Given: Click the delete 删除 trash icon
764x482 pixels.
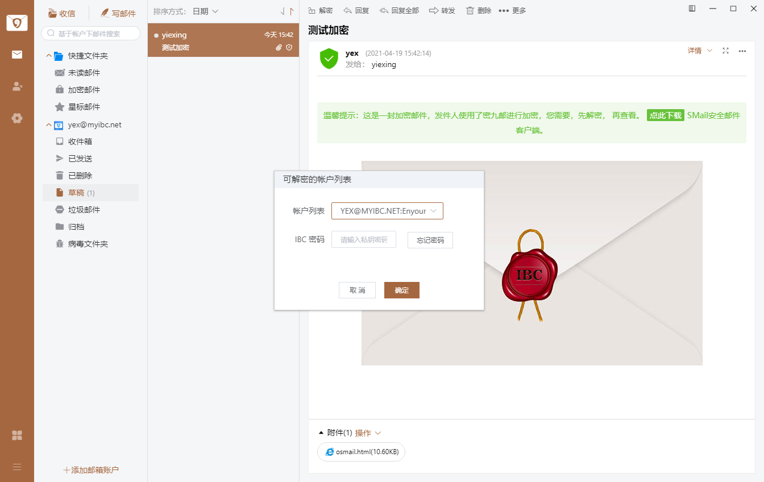Looking at the screenshot, I should click(x=470, y=11).
